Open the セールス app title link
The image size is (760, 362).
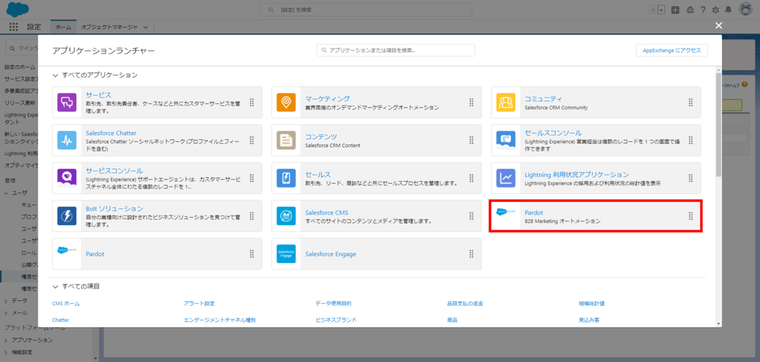coord(318,174)
